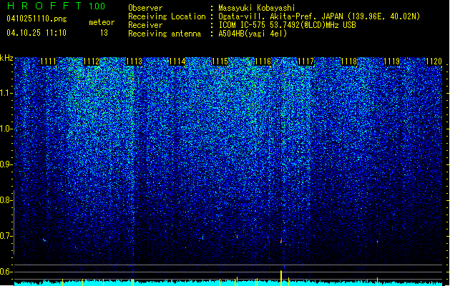Viewport: 450px width, 286px height.
Task: Click the 0.6 frequency axis label
Action: pyautogui.click(x=6, y=272)
